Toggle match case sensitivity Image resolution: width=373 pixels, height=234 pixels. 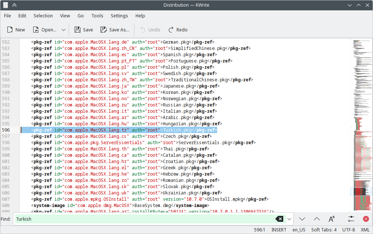click(x=332, y=219)
